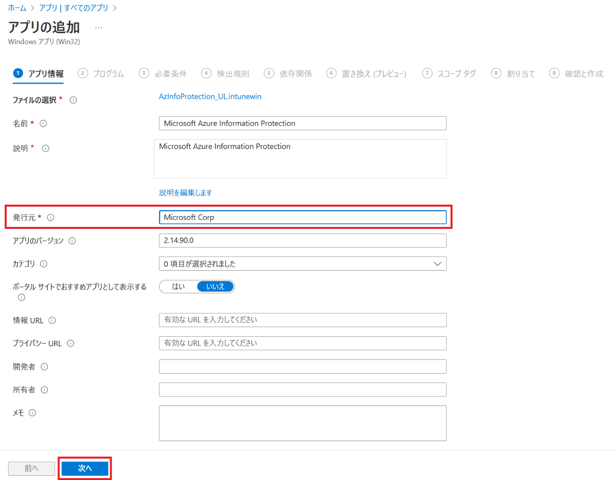
Task: Select いいえ for featured app toggle
Action: click(x=215, y=287)
